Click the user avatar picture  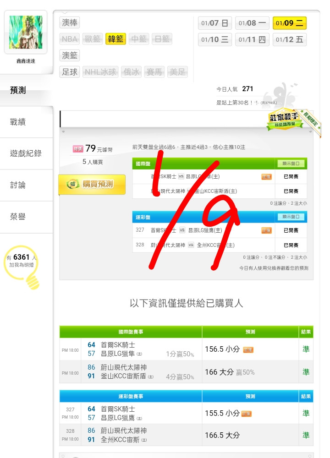point(26,33)
